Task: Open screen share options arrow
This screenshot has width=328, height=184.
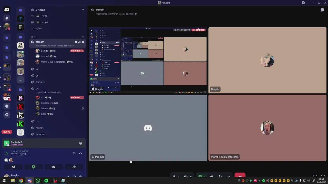Action: [x=205, y=177]
